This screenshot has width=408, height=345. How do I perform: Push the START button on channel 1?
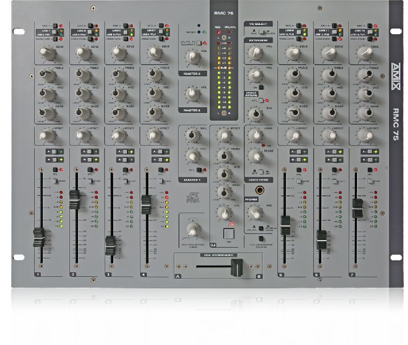[x=55, y=181]
